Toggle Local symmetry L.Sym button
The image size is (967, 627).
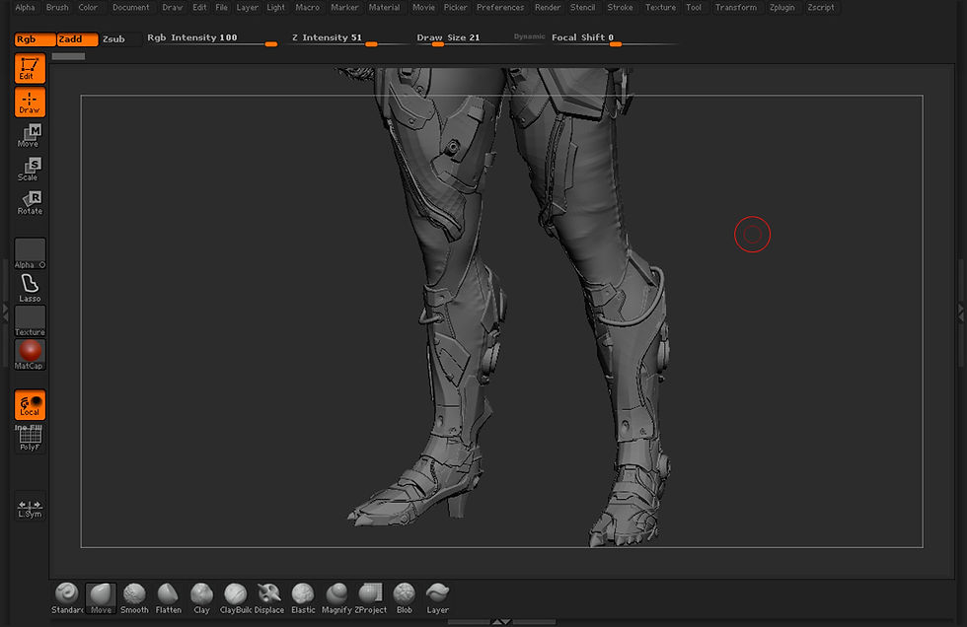[30, 507]
